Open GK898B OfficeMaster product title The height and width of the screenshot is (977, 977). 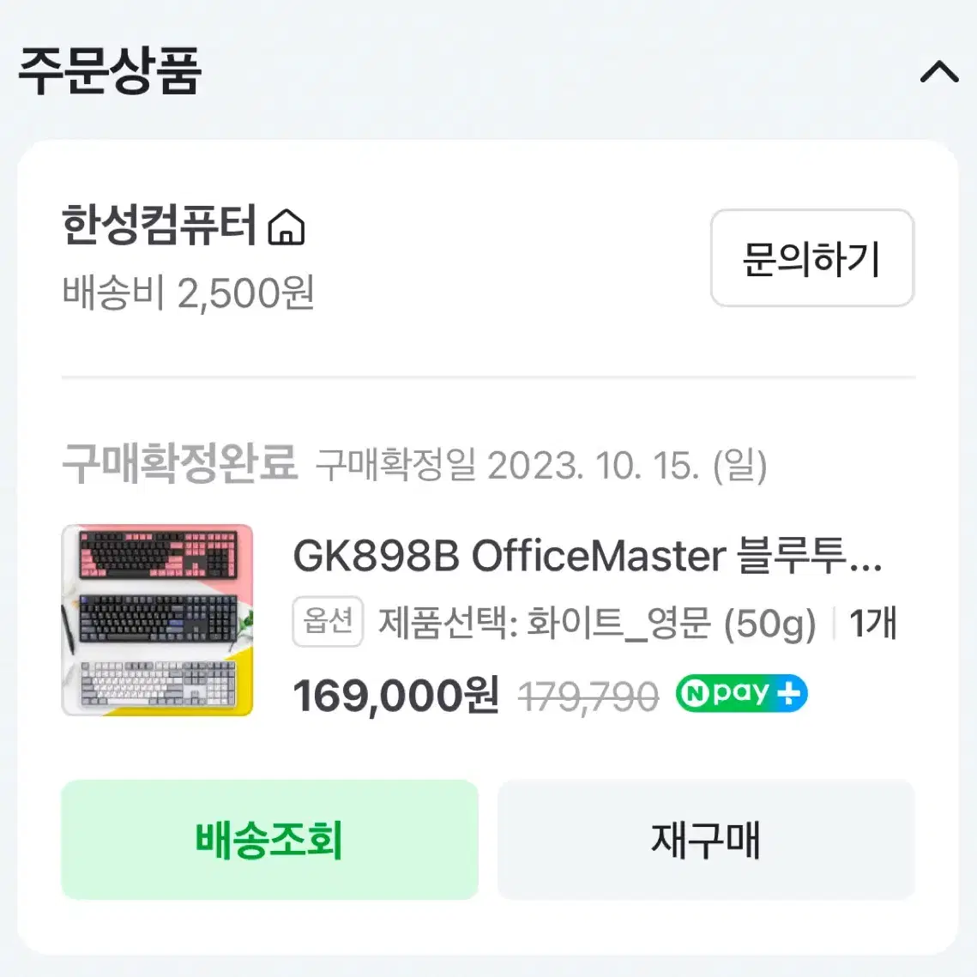[588, 556]
